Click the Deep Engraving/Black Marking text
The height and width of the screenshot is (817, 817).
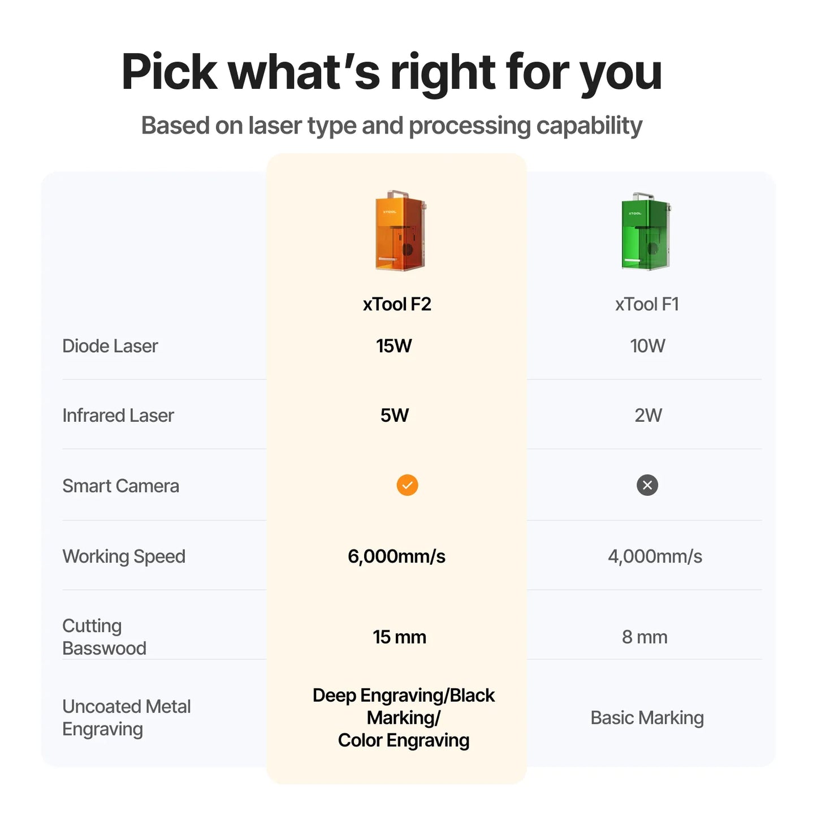click(403, 706)
